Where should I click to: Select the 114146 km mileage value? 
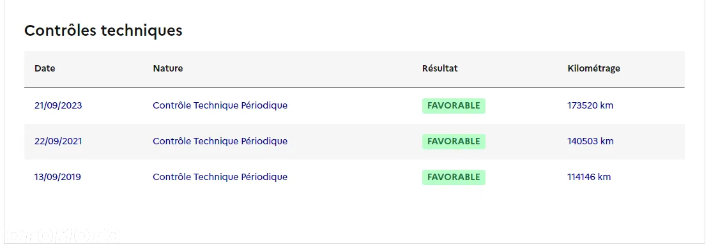[x=588, y=177]
